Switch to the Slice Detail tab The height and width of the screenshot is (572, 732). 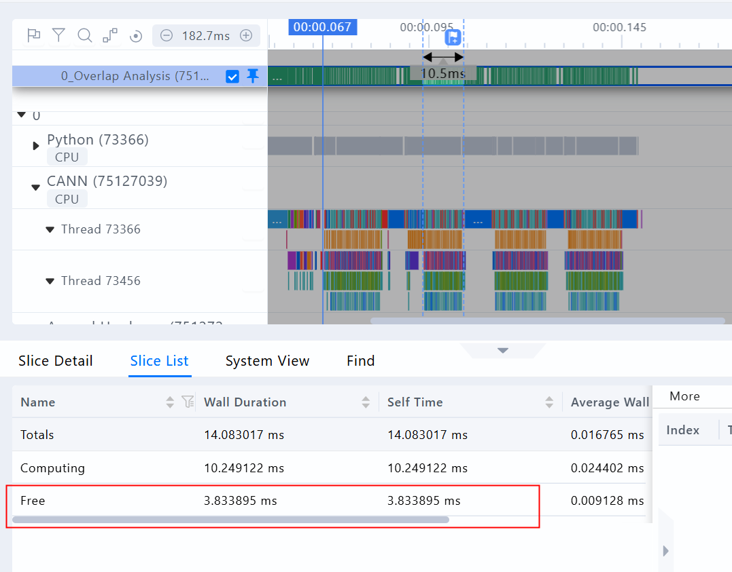(56, 361)
